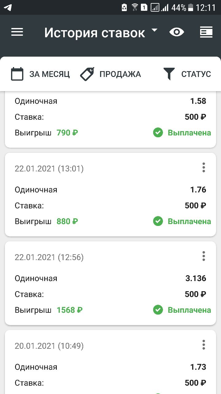This screenshot has width=221, height=394.
Task: Open the hamburger navigation menu
Action: click(17, 32)
